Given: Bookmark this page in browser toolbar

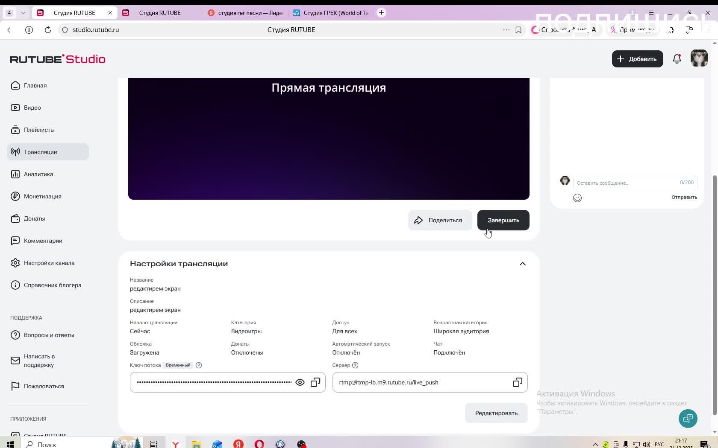Looking at the screenshot, I should coord(518,30).
